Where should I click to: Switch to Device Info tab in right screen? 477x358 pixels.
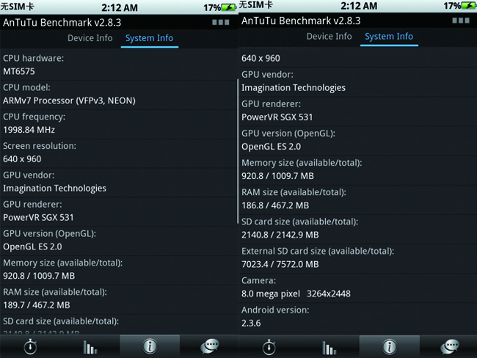(x=329, y=37)
